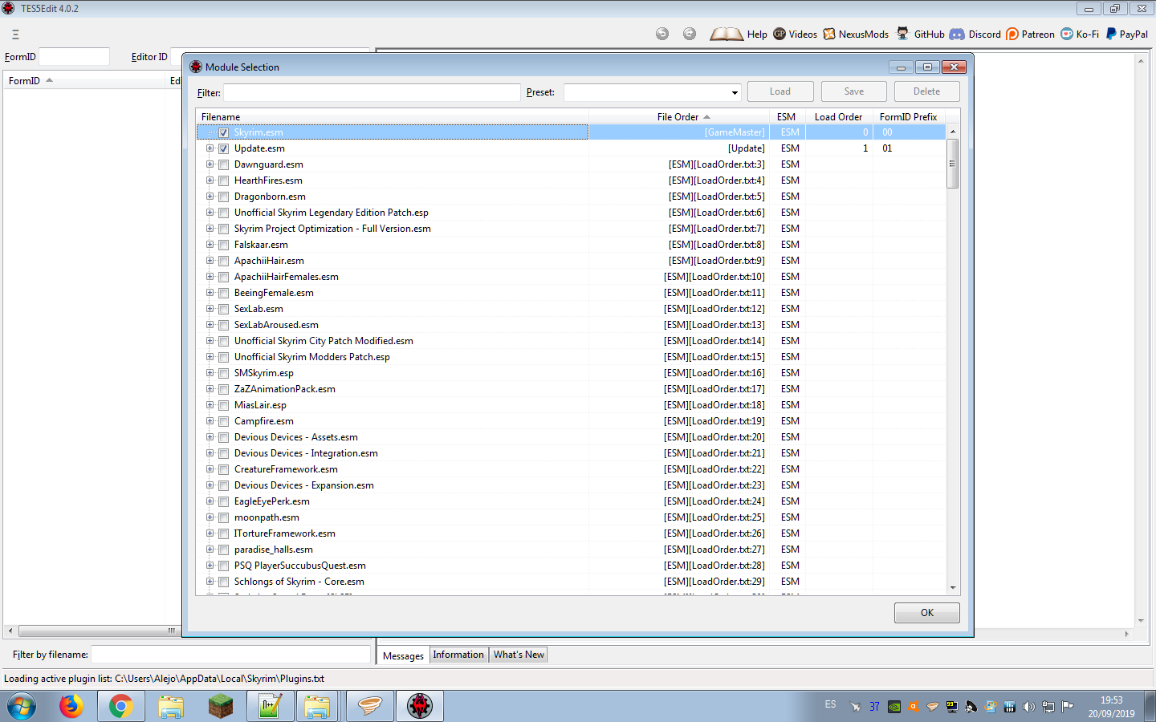Click the forward navigation arrow icon

click(x=690, y=34)
